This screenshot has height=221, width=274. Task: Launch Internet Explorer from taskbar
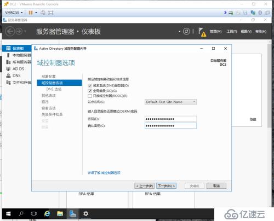tap(47, 213)
